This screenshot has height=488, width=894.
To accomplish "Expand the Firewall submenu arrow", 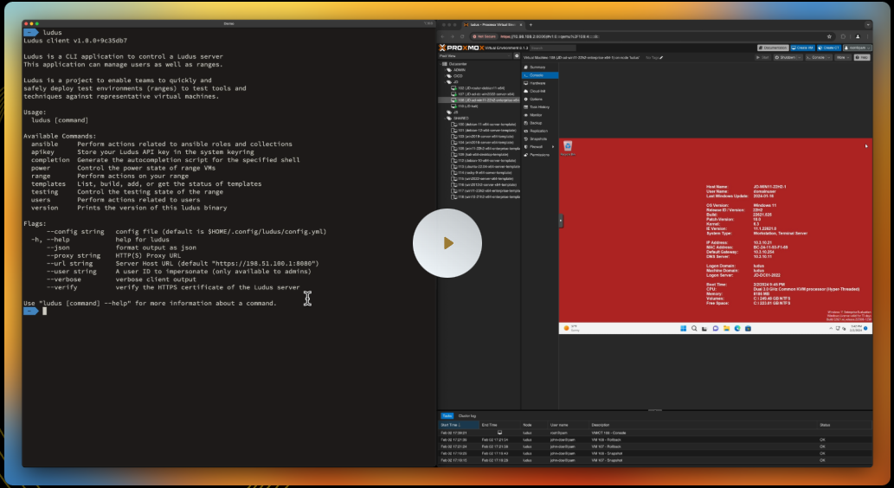I will point(553,147).
